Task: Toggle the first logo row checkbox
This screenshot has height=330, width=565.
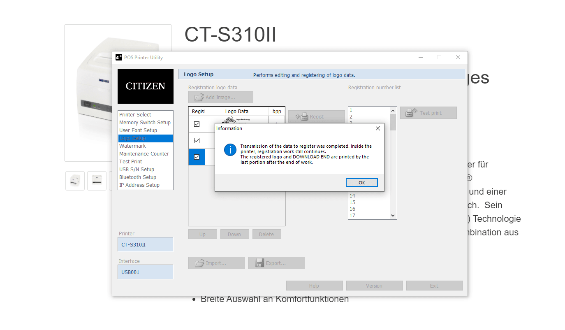Action: point(197,124)
